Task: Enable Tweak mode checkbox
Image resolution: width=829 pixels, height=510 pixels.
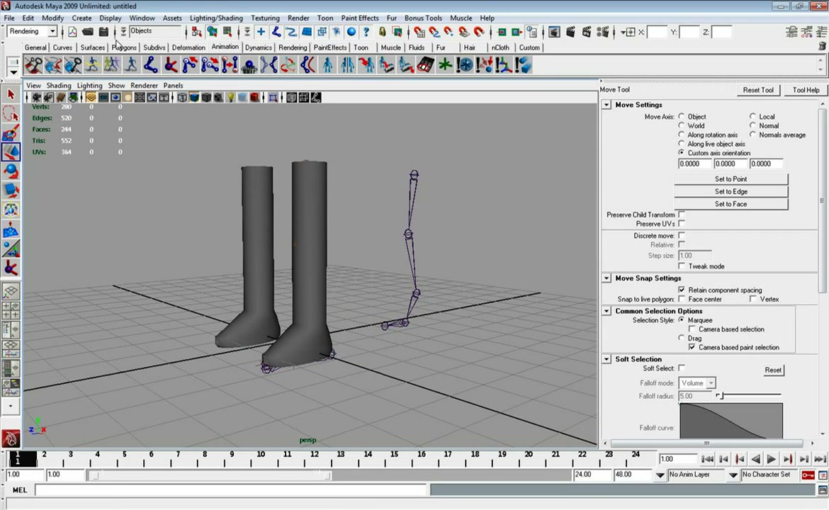Action: coord(682,266)
